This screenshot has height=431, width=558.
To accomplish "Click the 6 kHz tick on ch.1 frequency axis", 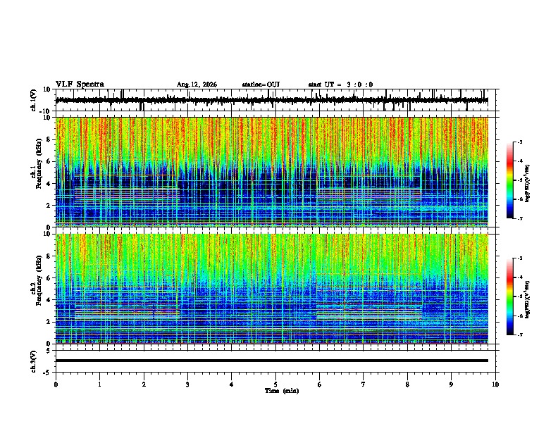I will pos(49,161).
